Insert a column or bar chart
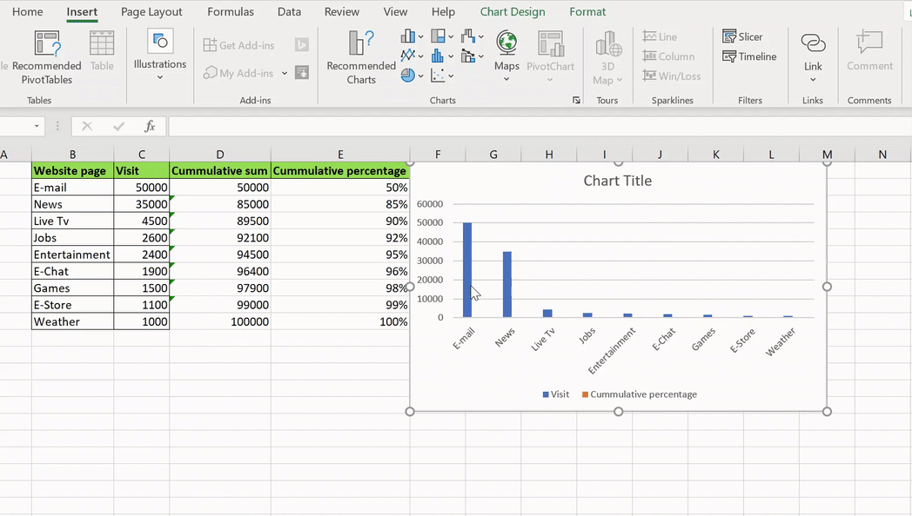 click(408, 36)
